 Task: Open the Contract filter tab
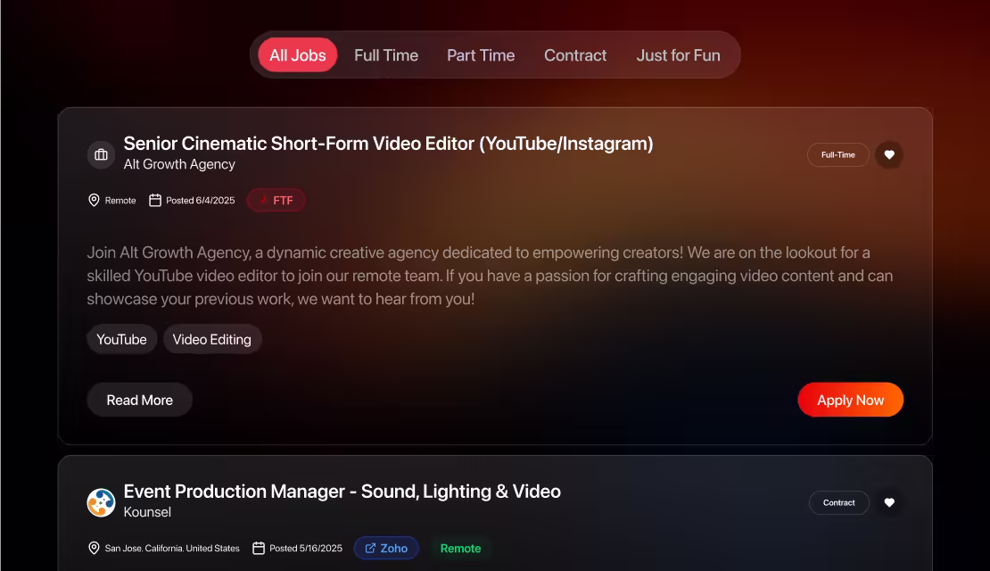(575, 54)
